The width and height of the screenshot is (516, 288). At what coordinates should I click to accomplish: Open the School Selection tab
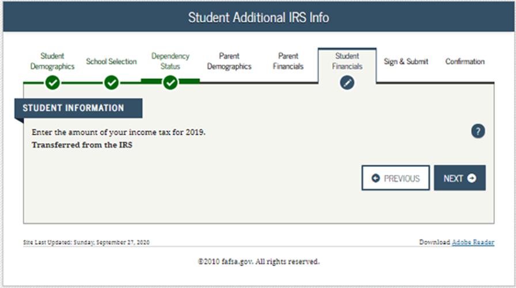(x=111, y=62)
